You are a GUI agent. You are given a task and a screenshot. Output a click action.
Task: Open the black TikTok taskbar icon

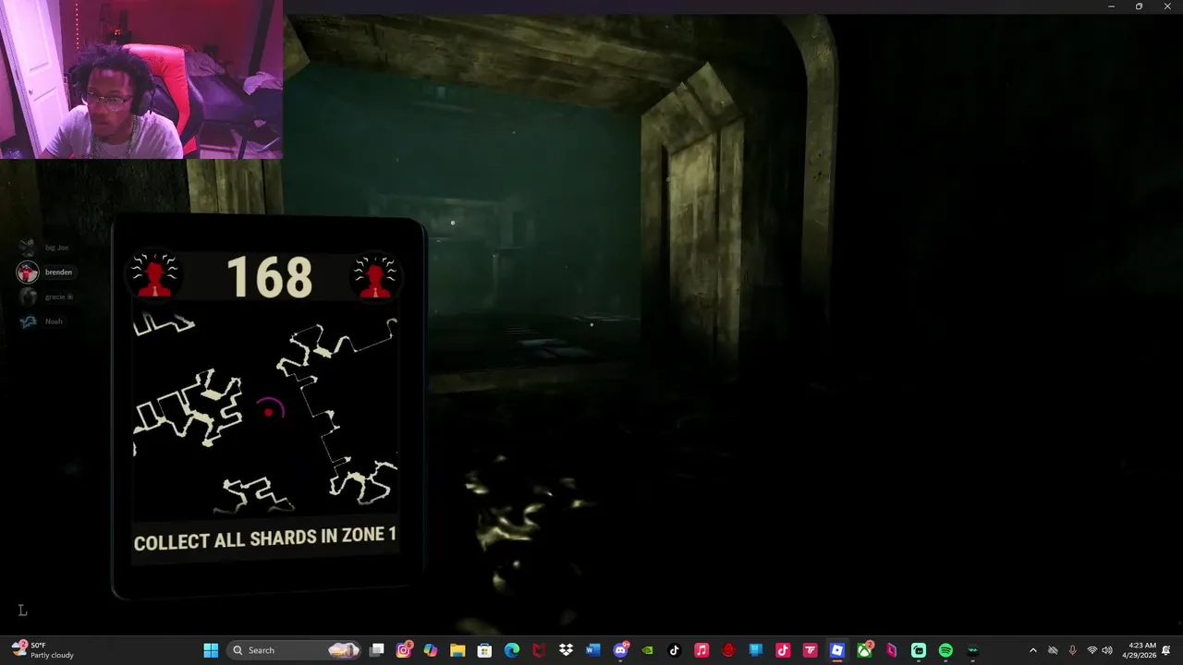coord(674,650)
